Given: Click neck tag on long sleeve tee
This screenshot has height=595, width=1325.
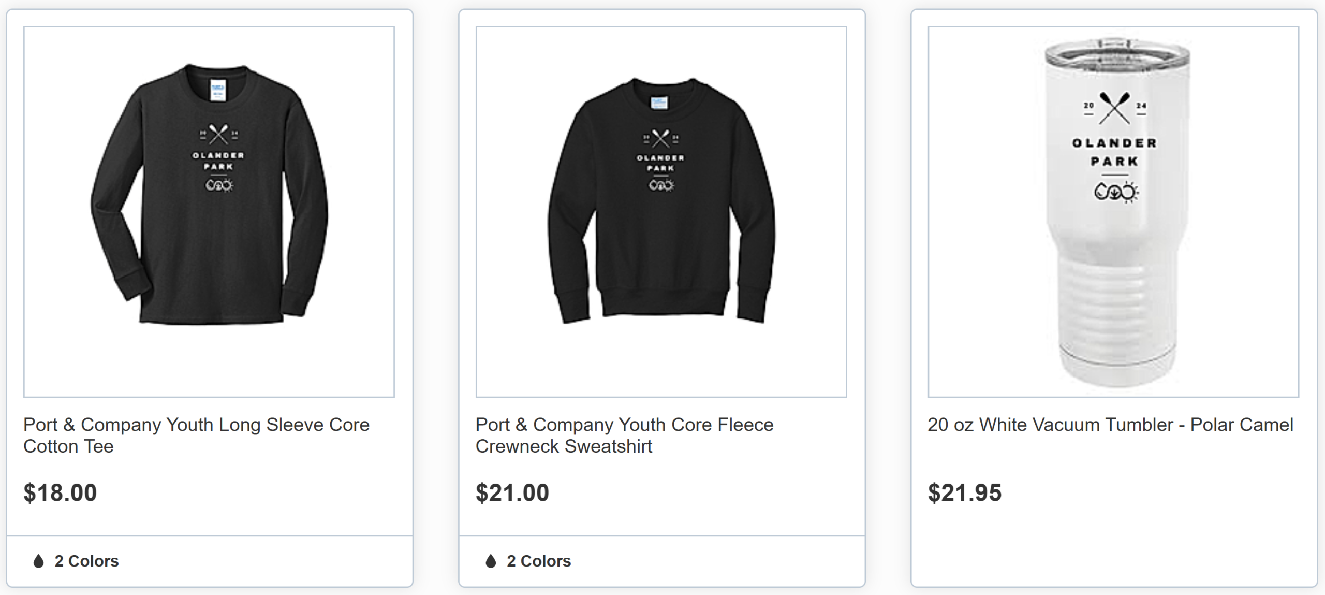Looking at the screenshot, I should (x=217, y=90).
